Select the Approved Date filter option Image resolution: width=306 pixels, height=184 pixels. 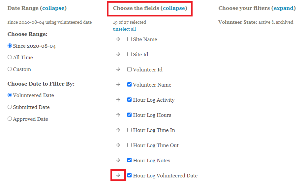click(10, 119)
